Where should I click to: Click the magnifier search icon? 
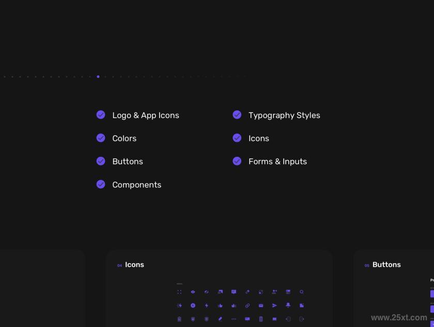click(301, 292)
